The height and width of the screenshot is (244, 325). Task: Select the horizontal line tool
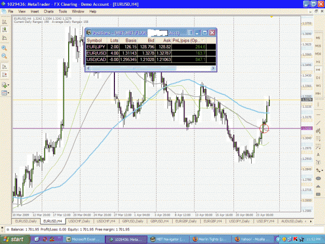318,114
